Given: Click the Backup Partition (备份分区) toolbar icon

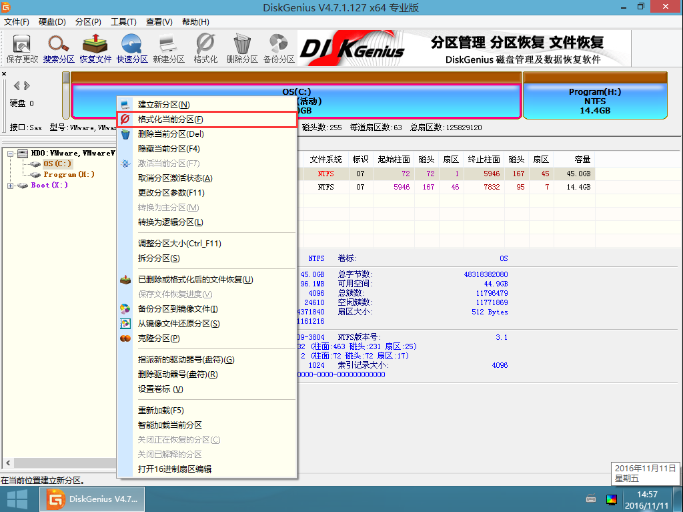Looking at the screenshot, I should (x=279, y=49).
